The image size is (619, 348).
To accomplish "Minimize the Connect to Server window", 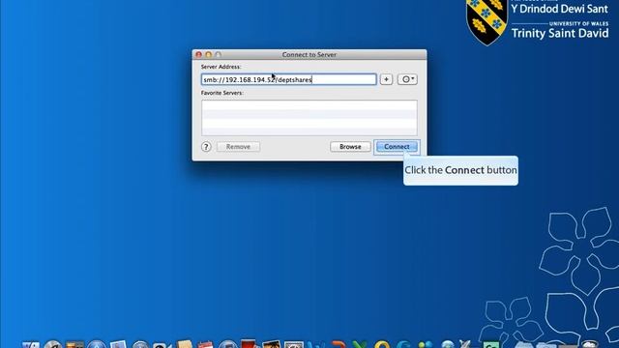I will click(x=209, y=54).
